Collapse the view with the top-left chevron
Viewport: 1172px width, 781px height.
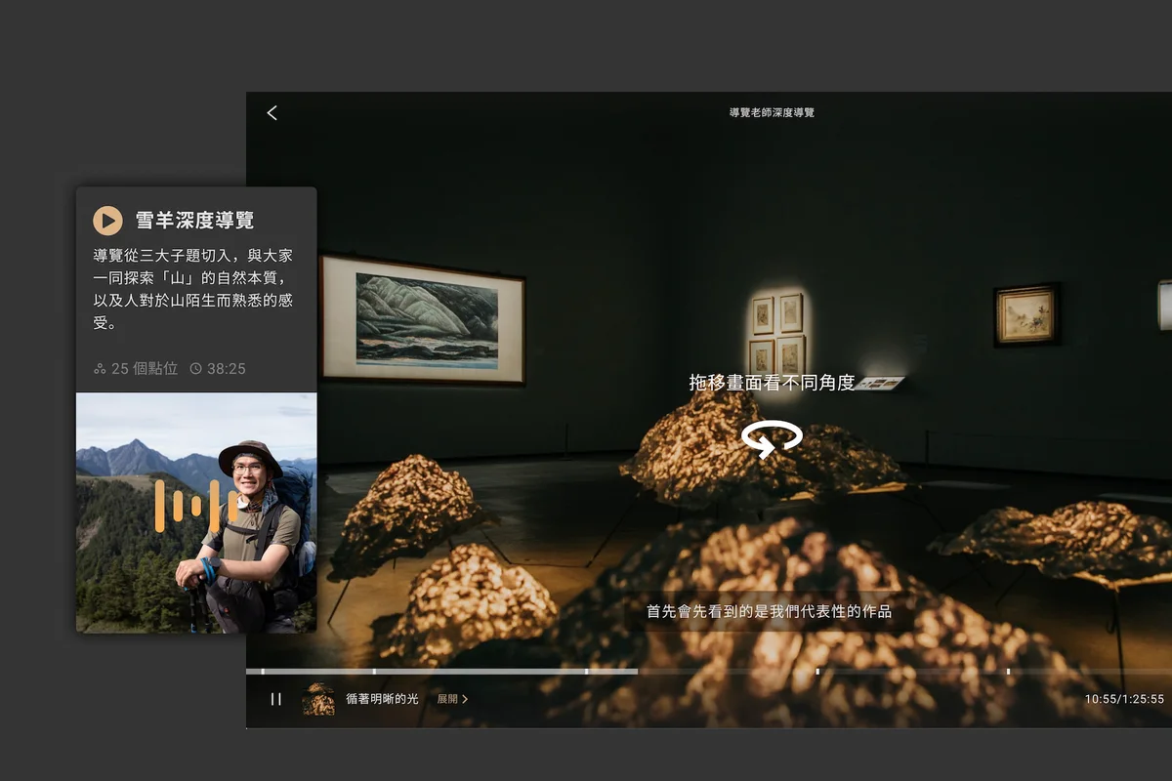(x=271, y=112)
